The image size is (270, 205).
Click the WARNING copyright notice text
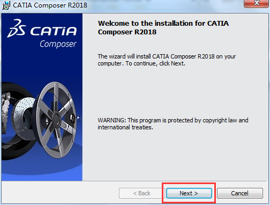click(x=173, y=124)
